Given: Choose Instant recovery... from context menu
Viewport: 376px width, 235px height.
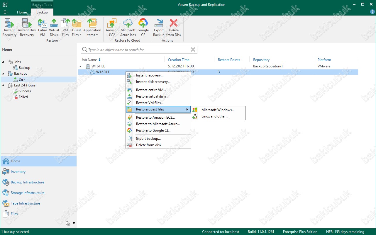Looking at the screenshot, I should (158, 75).
